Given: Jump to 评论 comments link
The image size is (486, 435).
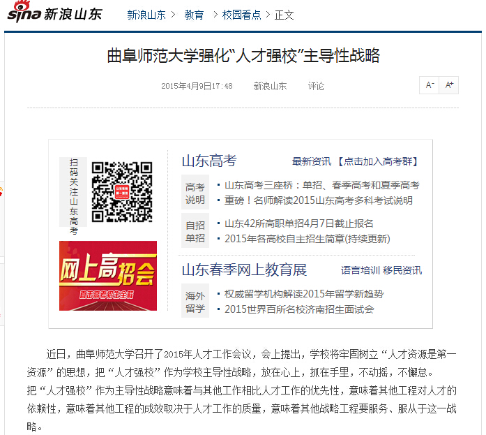Looking at the screenshot, I should pos(317,87).
